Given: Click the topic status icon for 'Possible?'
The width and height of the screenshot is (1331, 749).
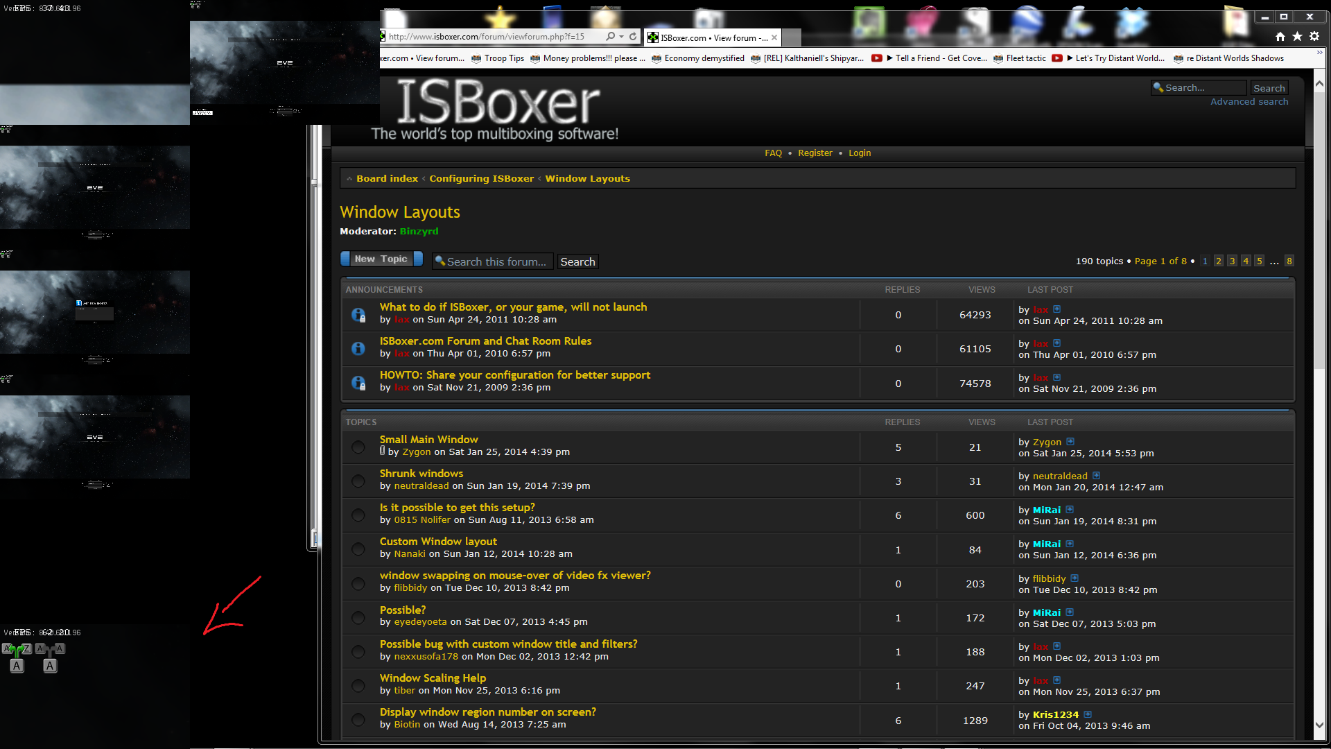Looking at the screenshot, I should pyautogui.click(x=358, y=618).
